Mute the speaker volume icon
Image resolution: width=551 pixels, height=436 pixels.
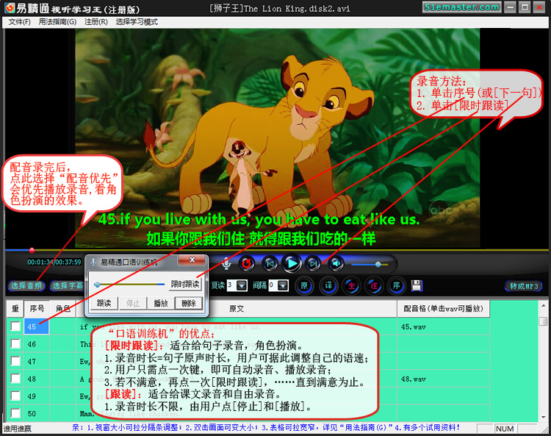click(336, 263)
